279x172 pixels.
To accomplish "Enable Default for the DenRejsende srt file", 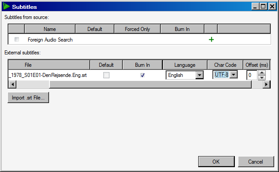I will 106,75.
